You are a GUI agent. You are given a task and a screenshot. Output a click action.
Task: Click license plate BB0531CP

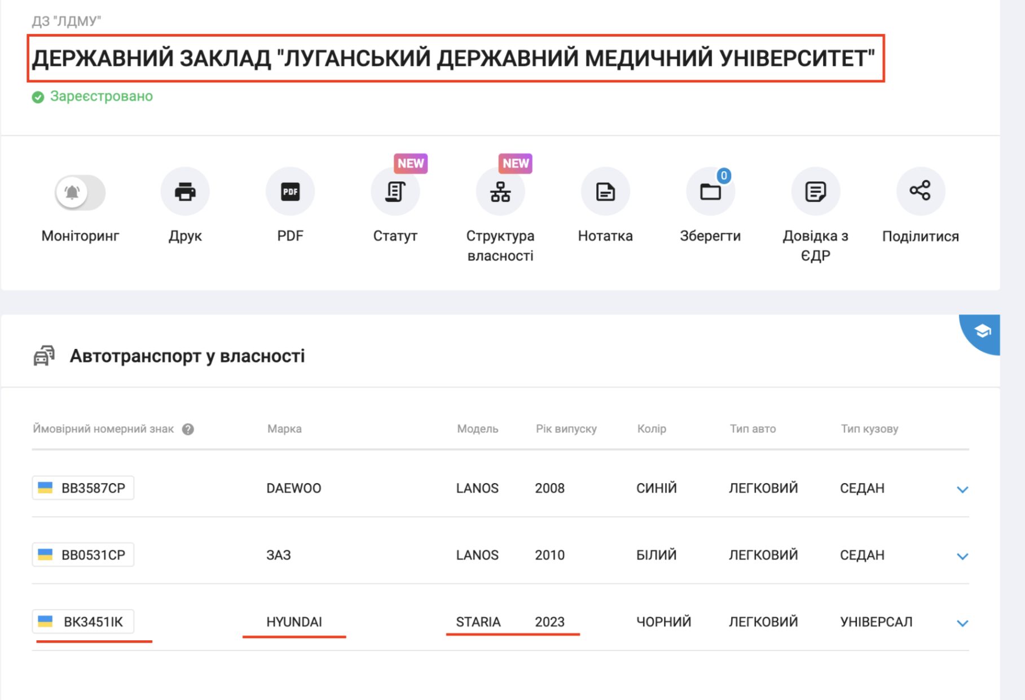(83, 555)
